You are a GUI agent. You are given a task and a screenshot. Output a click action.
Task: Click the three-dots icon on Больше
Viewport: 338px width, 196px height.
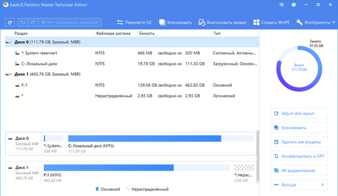coord(276,184)
